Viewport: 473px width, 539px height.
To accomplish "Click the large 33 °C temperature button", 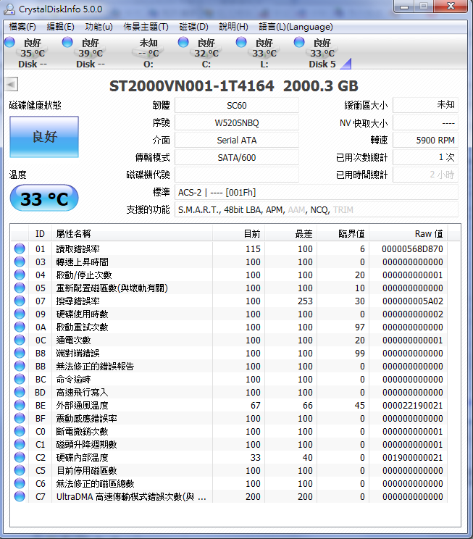I will pos(44,199).
